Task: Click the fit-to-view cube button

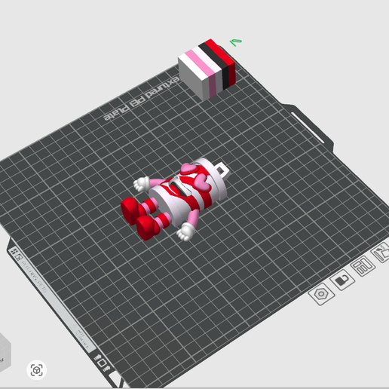Action: pos(37,370)
